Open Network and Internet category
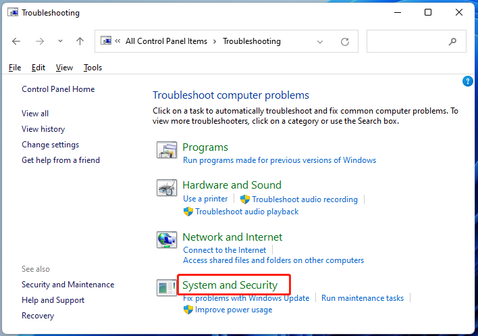The height and width of the screenshot is (336, 478). (x=232, y=237)
